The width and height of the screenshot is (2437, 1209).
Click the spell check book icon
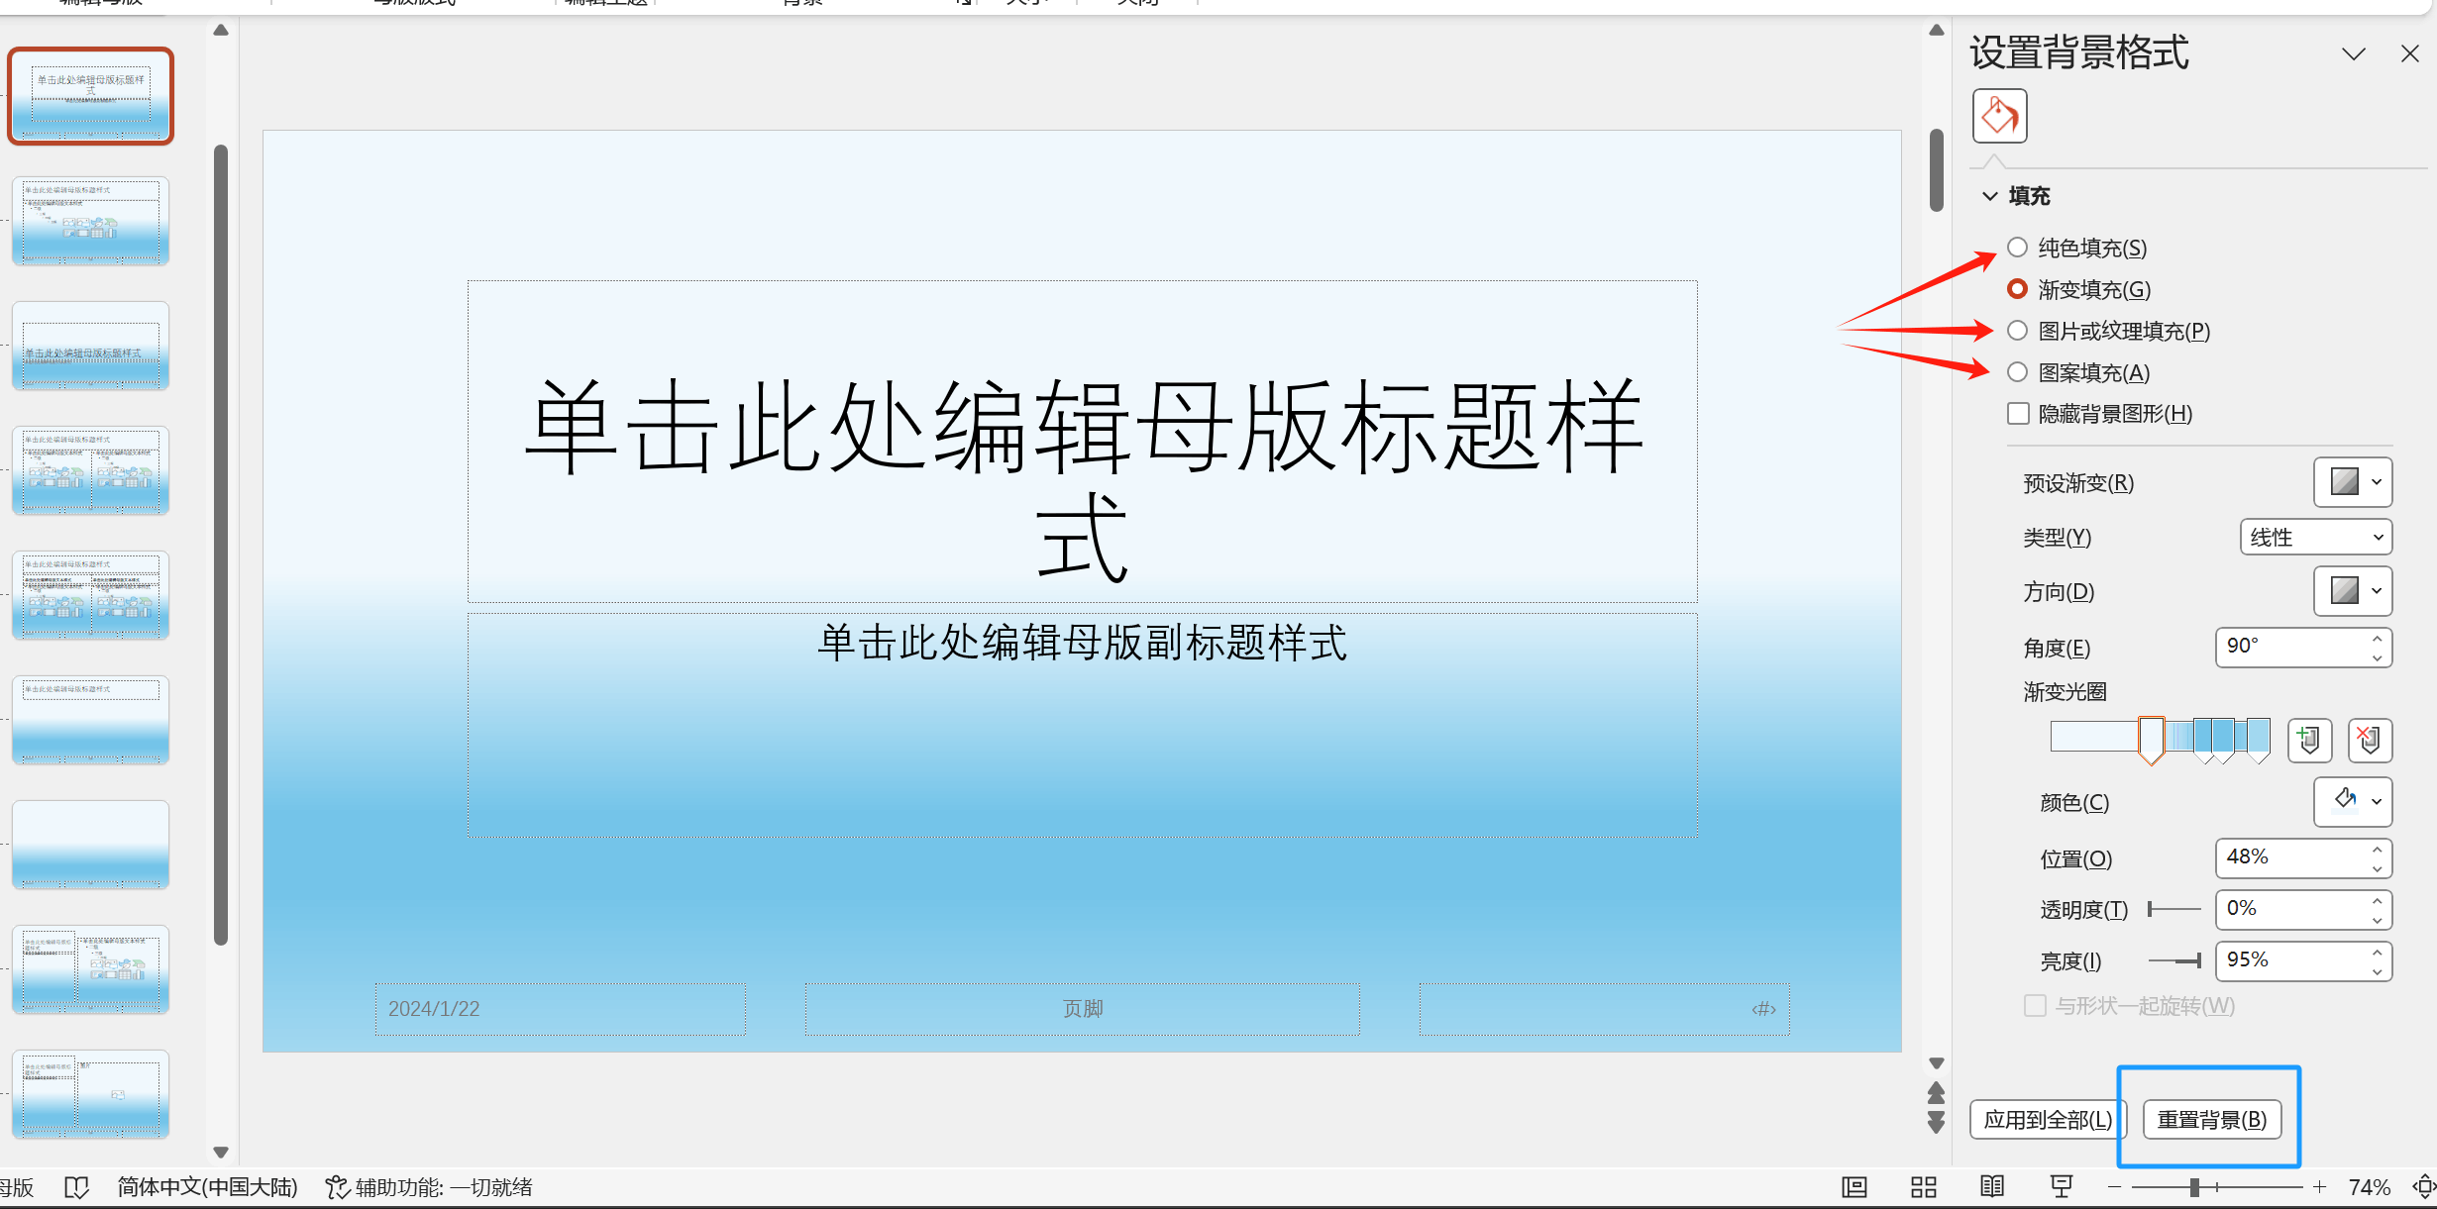click(76, 1186)
